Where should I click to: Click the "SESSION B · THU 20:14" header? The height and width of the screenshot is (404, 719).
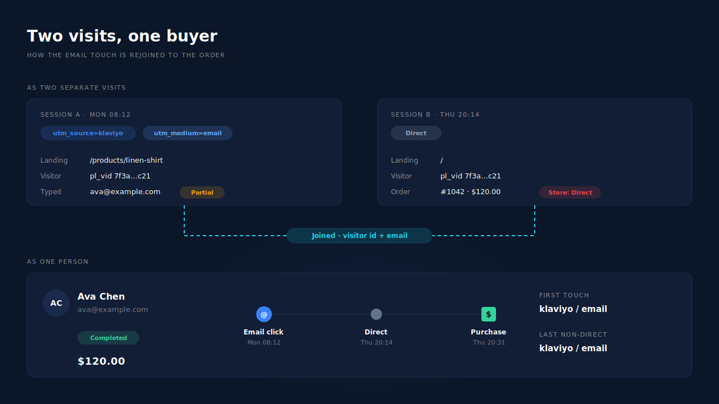435,114
